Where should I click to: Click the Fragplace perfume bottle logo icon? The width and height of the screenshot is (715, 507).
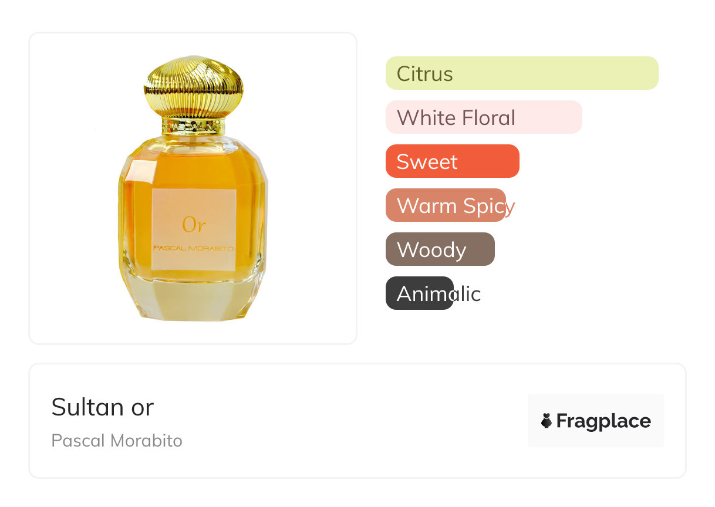click(x=547, y=421)
